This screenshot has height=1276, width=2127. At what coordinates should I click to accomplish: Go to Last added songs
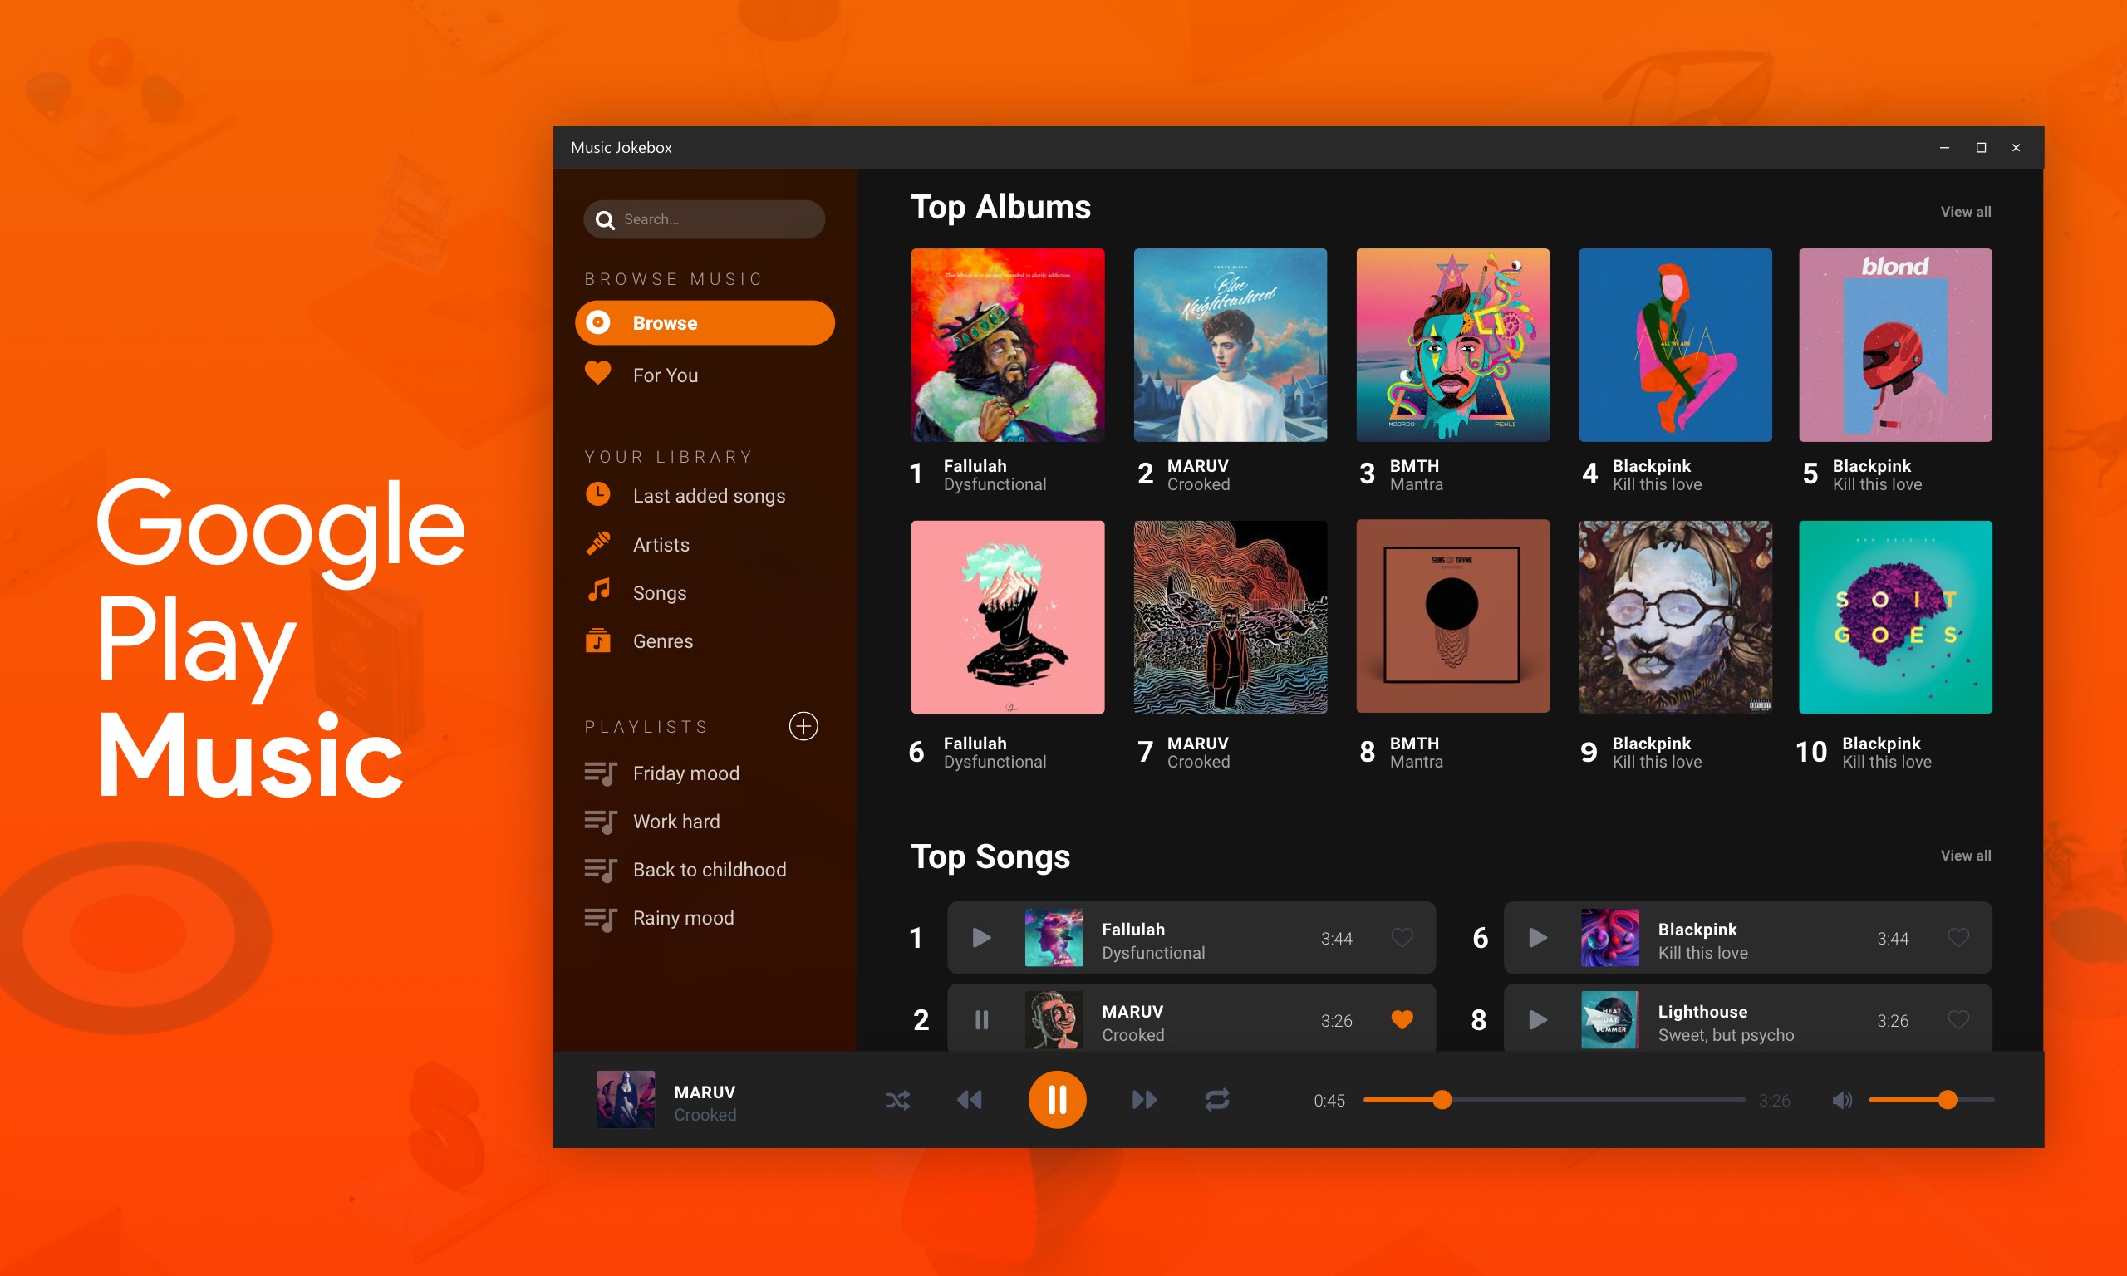click(709, 495)
